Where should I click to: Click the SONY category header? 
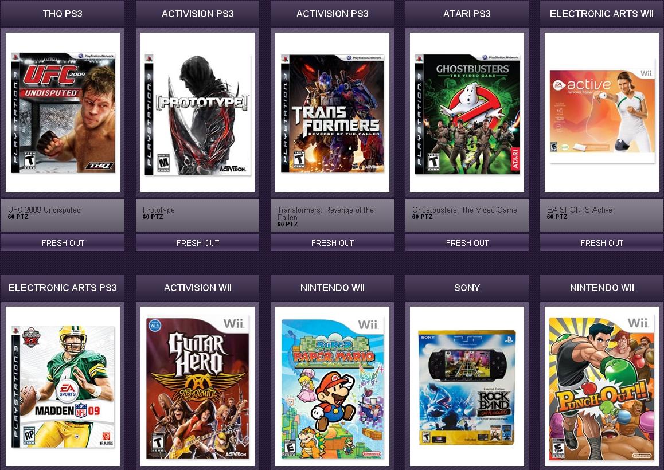pos(467,288)
